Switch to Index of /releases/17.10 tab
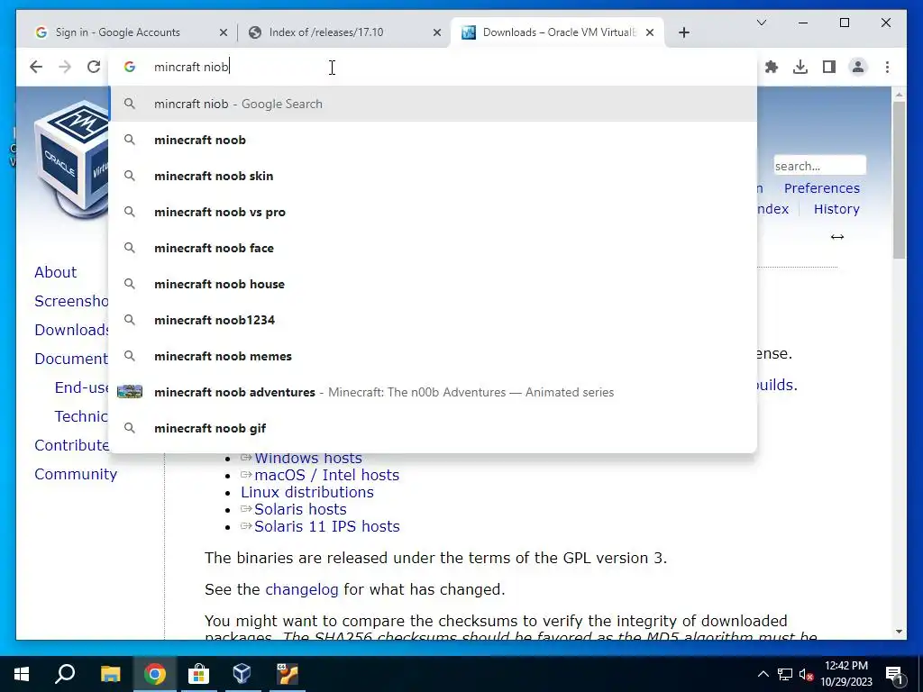The image size is (923, 692). (x=326, y=32)
